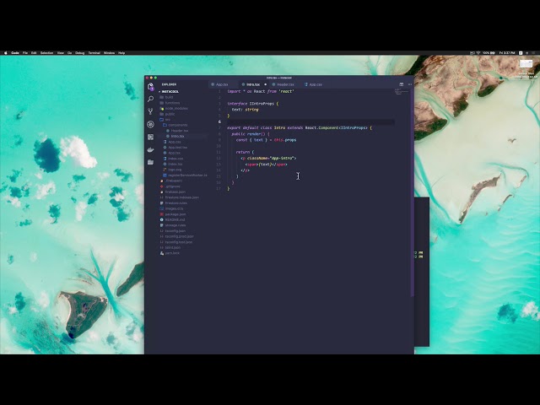Image resolution: width=540 pixels, height=405 pixels.
Task: Click the Apple menu icon
Action: (x=6, y=53)
